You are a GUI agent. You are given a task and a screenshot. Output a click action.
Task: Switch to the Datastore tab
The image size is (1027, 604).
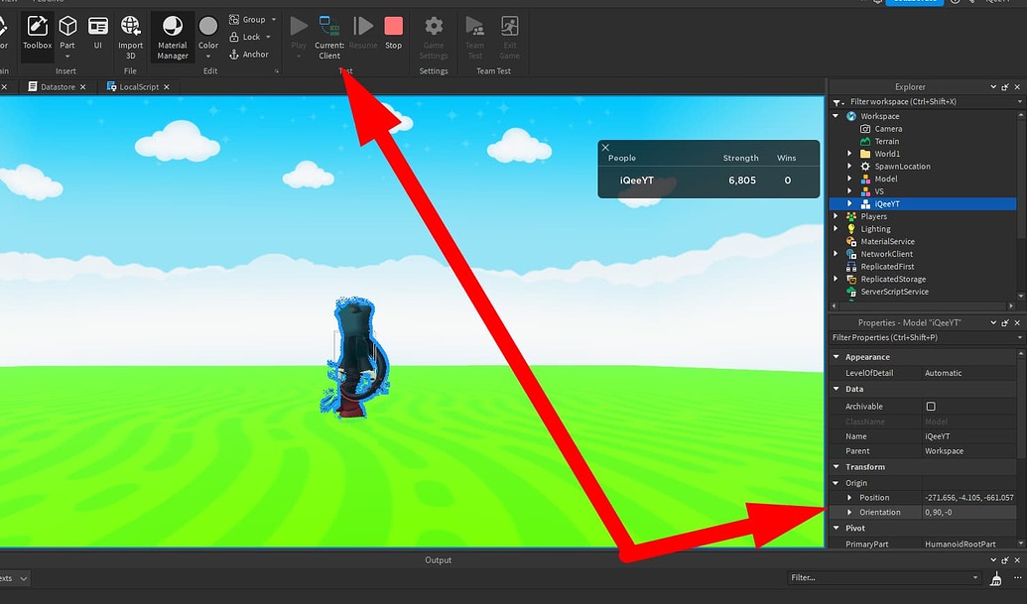click(57, 86)
